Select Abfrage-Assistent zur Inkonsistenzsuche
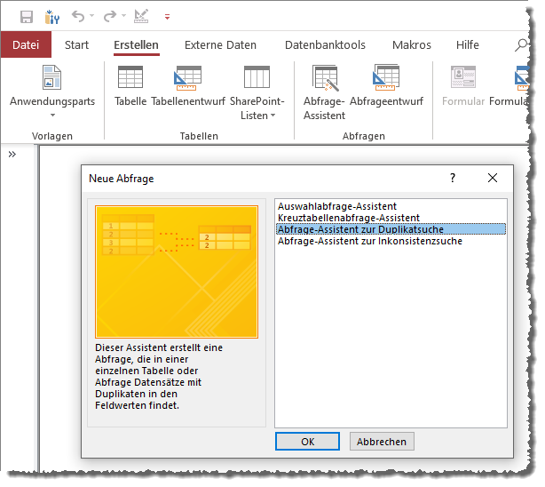 click(369, 241)
